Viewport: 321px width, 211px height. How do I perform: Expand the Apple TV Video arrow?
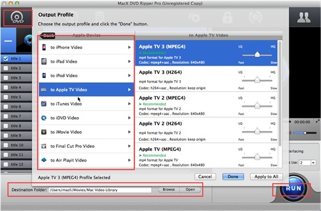pos(129,89)
